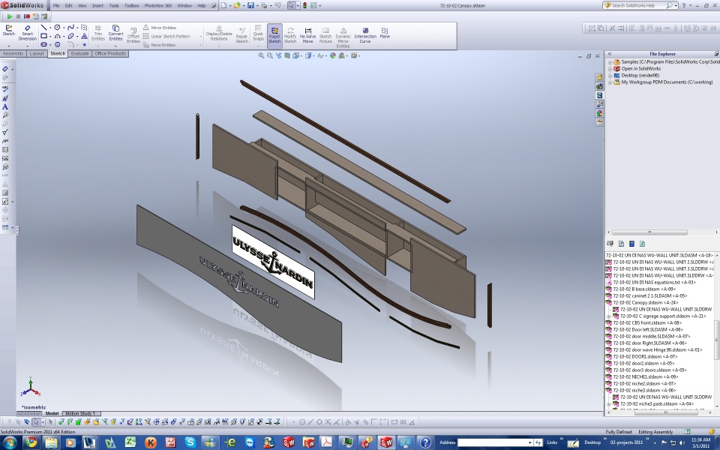The width and height of the screenshot is (720, 450).
Task: Open the PhotoView 360 menu
Action: (158, 5)
